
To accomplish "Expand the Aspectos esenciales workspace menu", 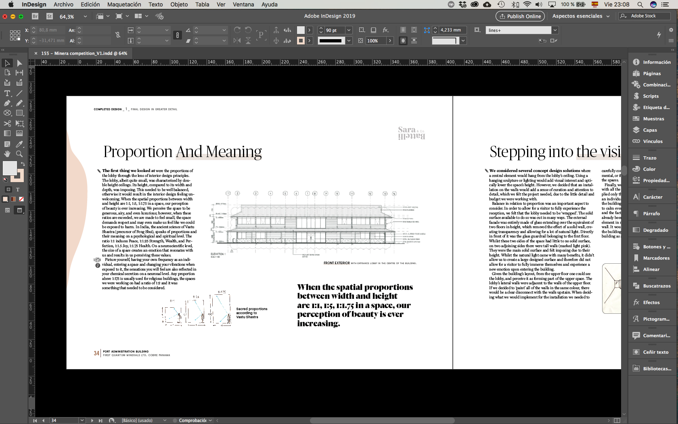I will point(581,16).
